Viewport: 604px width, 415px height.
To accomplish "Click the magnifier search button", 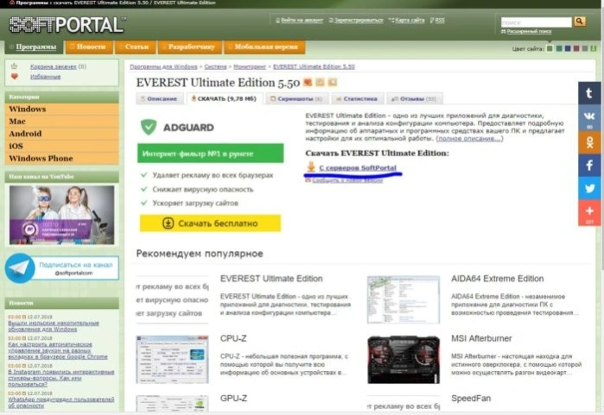I will 579,22.
